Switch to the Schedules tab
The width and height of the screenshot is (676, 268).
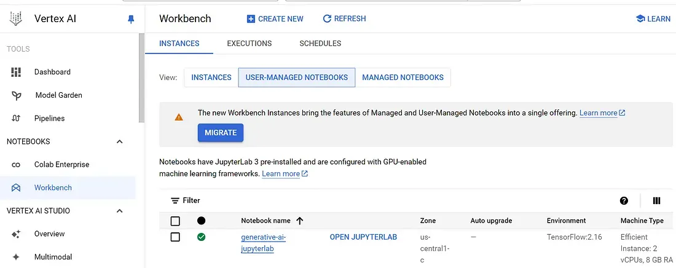(x=320, y=44)
